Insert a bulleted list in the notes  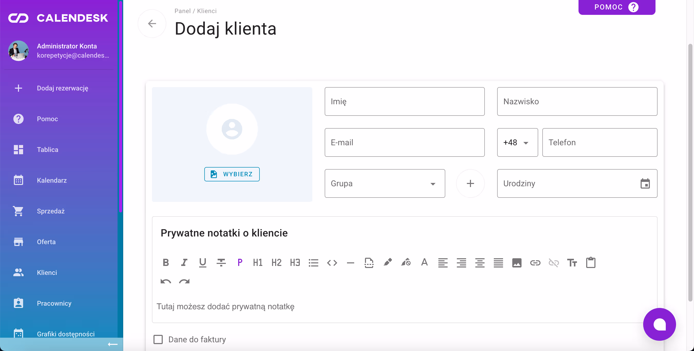click(x=313, y=263)
